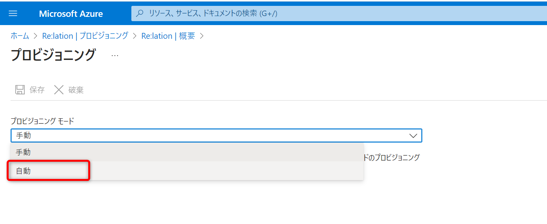The height and width of the screenshot is (224, 547).
Task: Click the chevron after ホーム breadcrumb
Action: tap(36, 36)
